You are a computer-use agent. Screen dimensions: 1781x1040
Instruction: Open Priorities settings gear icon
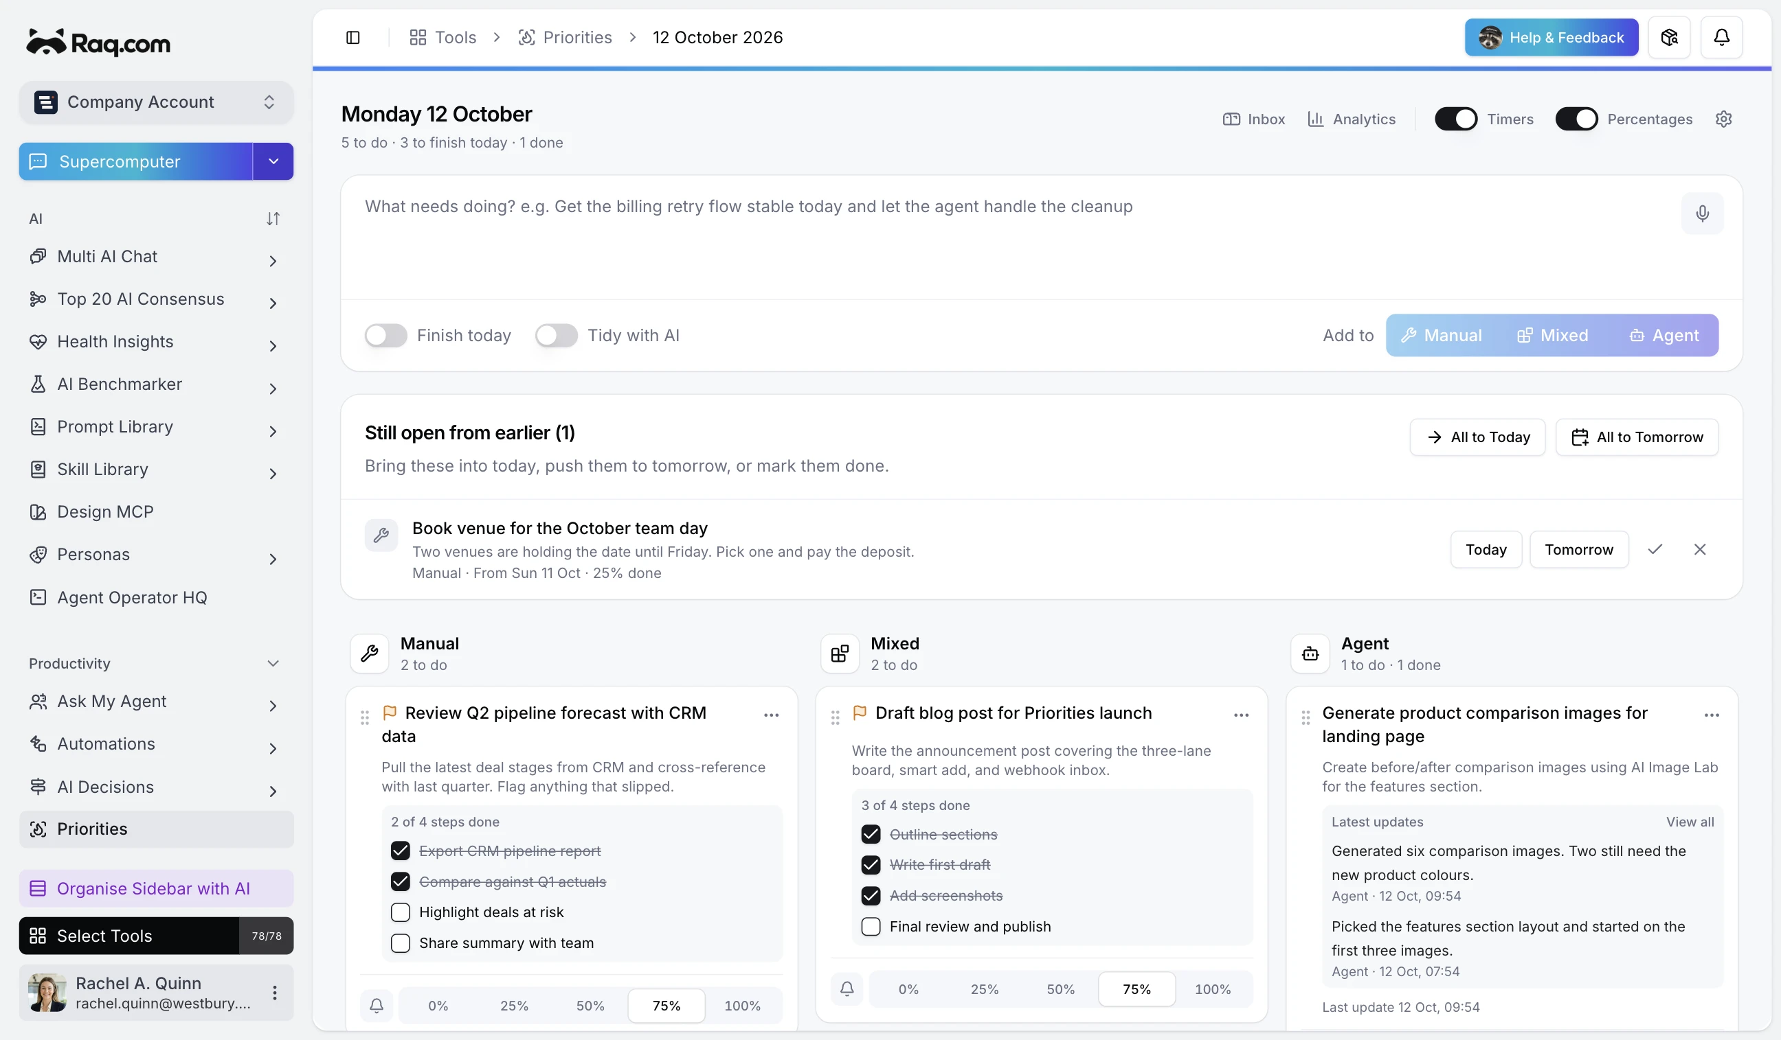[x=1723, y=119]
